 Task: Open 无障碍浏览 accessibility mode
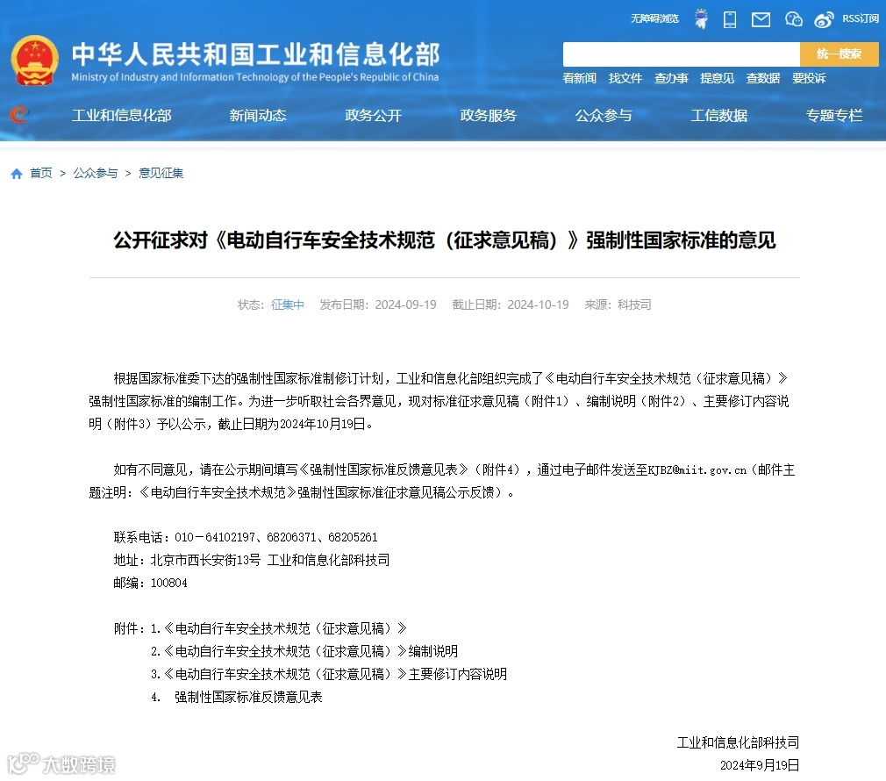pos(654,18)
